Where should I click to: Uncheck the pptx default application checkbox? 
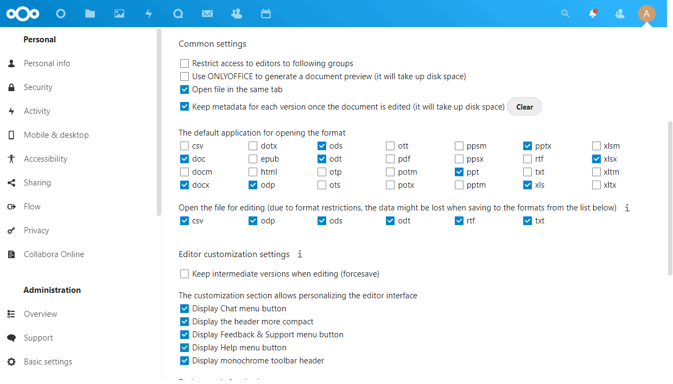tap(528, 146)
